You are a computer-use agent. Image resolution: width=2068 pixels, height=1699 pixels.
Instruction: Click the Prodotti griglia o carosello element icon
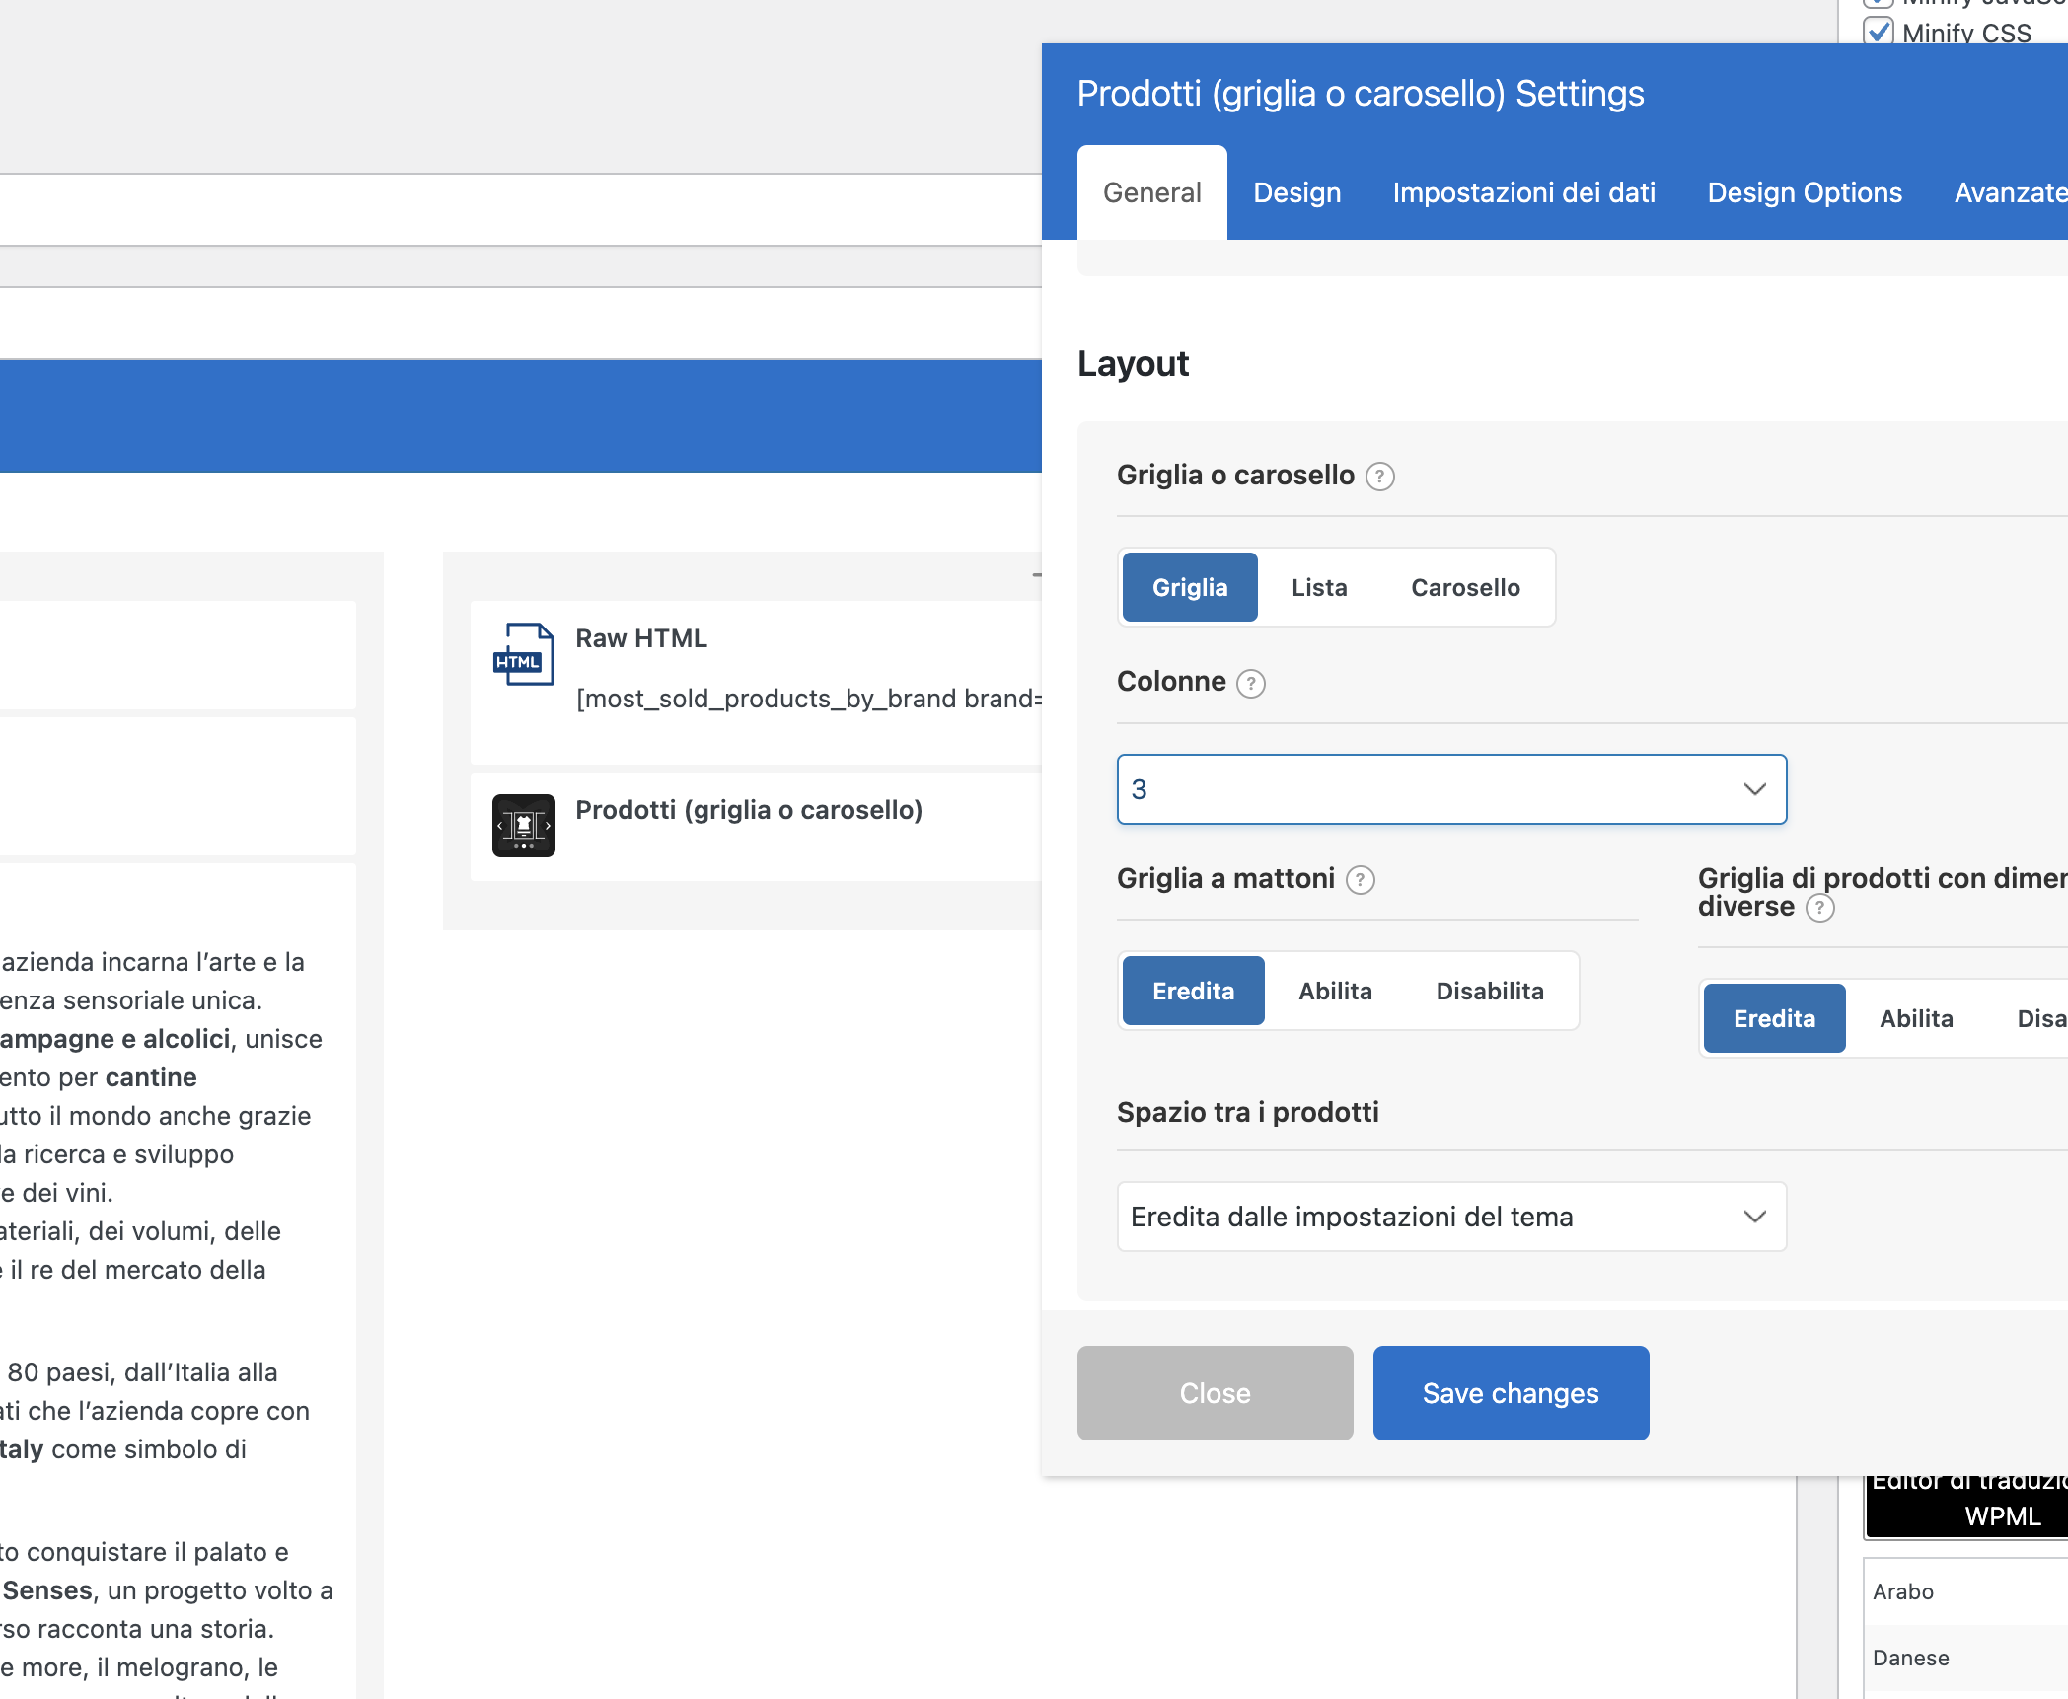tap(523, 825)
